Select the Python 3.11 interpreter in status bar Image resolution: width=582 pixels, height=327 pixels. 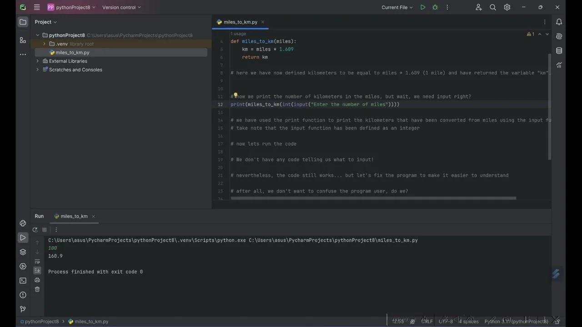[516, 321]
